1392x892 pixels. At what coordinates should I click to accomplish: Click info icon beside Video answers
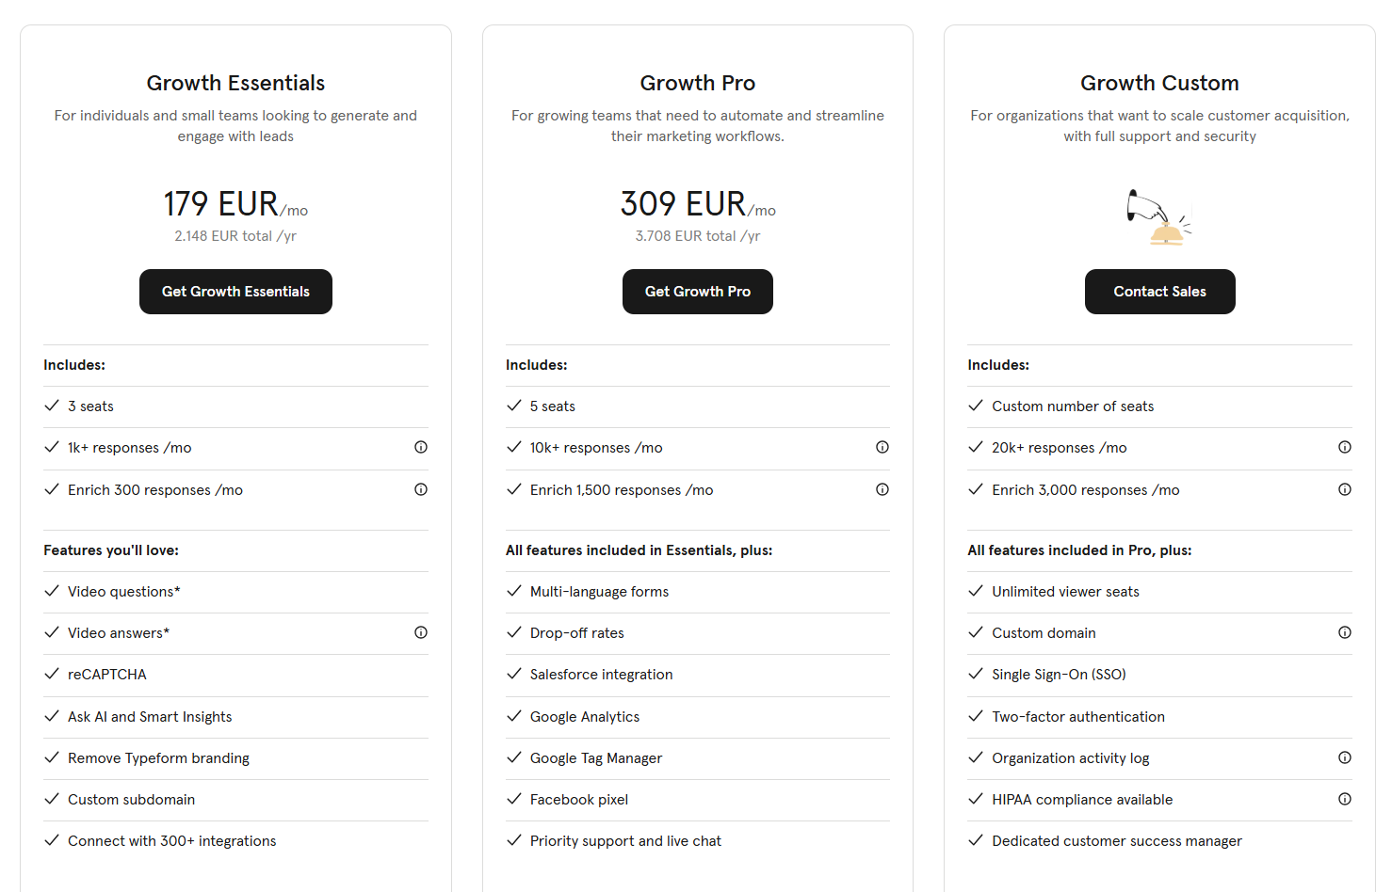421,632
